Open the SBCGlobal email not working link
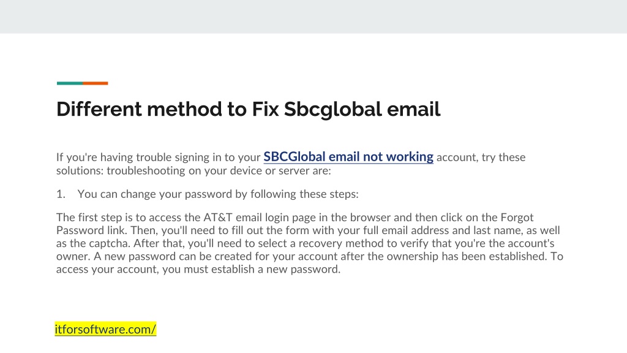Screen dimensions: 627x353 pyautogui.click(x=348, y=157)
